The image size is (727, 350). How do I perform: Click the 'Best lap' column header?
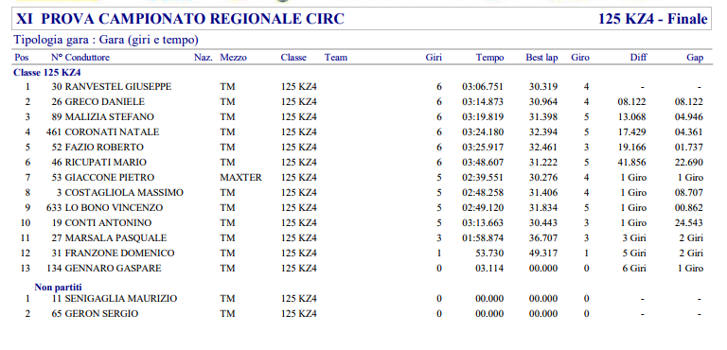coord(541,58)
